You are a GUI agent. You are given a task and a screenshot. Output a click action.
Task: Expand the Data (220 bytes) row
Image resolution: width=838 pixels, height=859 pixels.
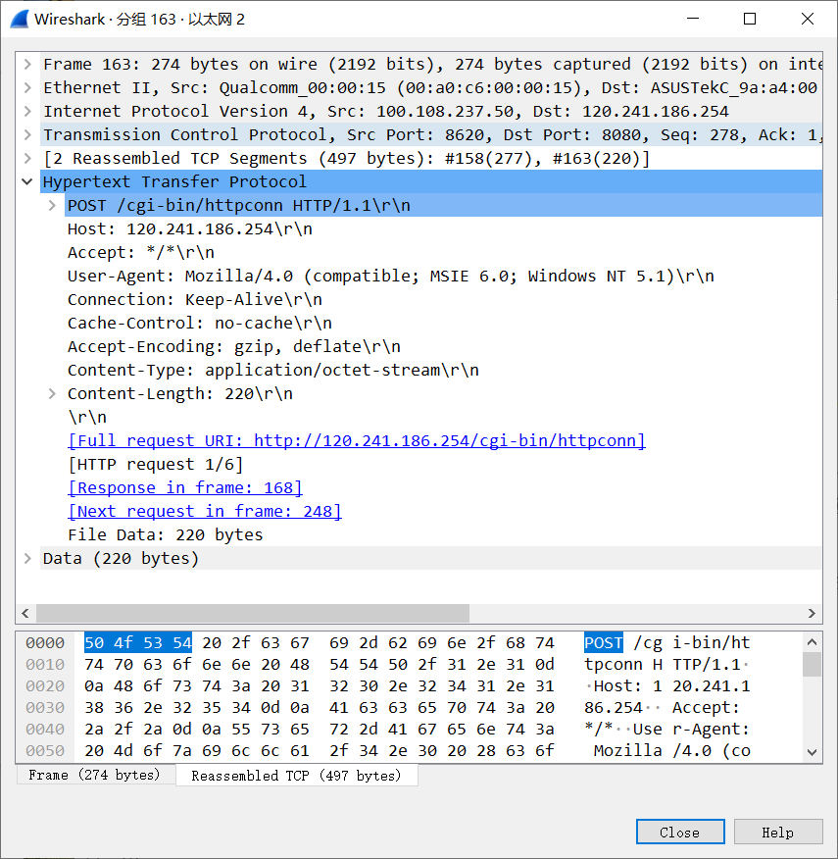[27, 558]
